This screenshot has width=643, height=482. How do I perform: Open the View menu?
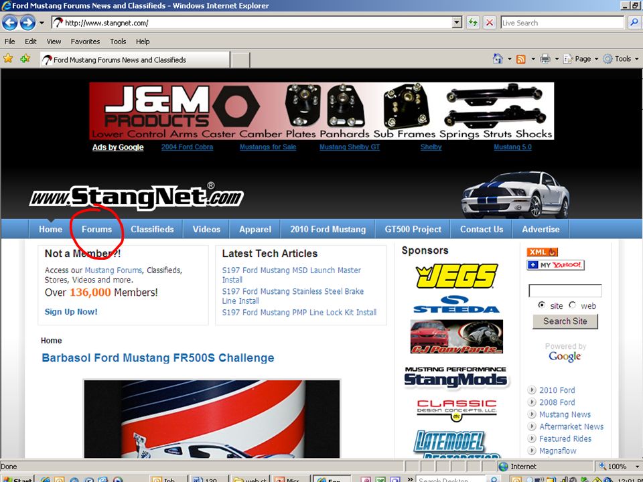[x=54, y=42]
